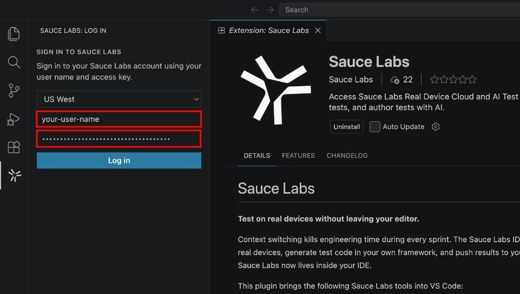This screenshot has width=520, height=294.
Task: Open Source Control view icon
Action: point(14,90)
